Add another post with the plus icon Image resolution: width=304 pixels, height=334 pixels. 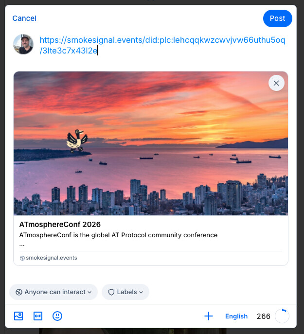point(209,316)
